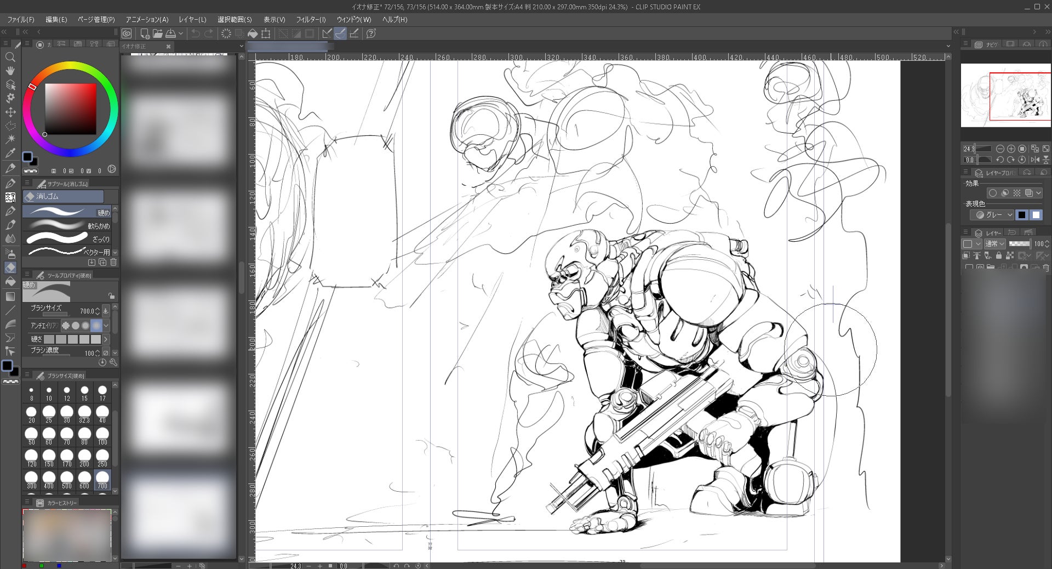Viewport: 1052px width, 569px height.
Task: Enable the strongest anti-aliasing option
Action: pos(96,326)
